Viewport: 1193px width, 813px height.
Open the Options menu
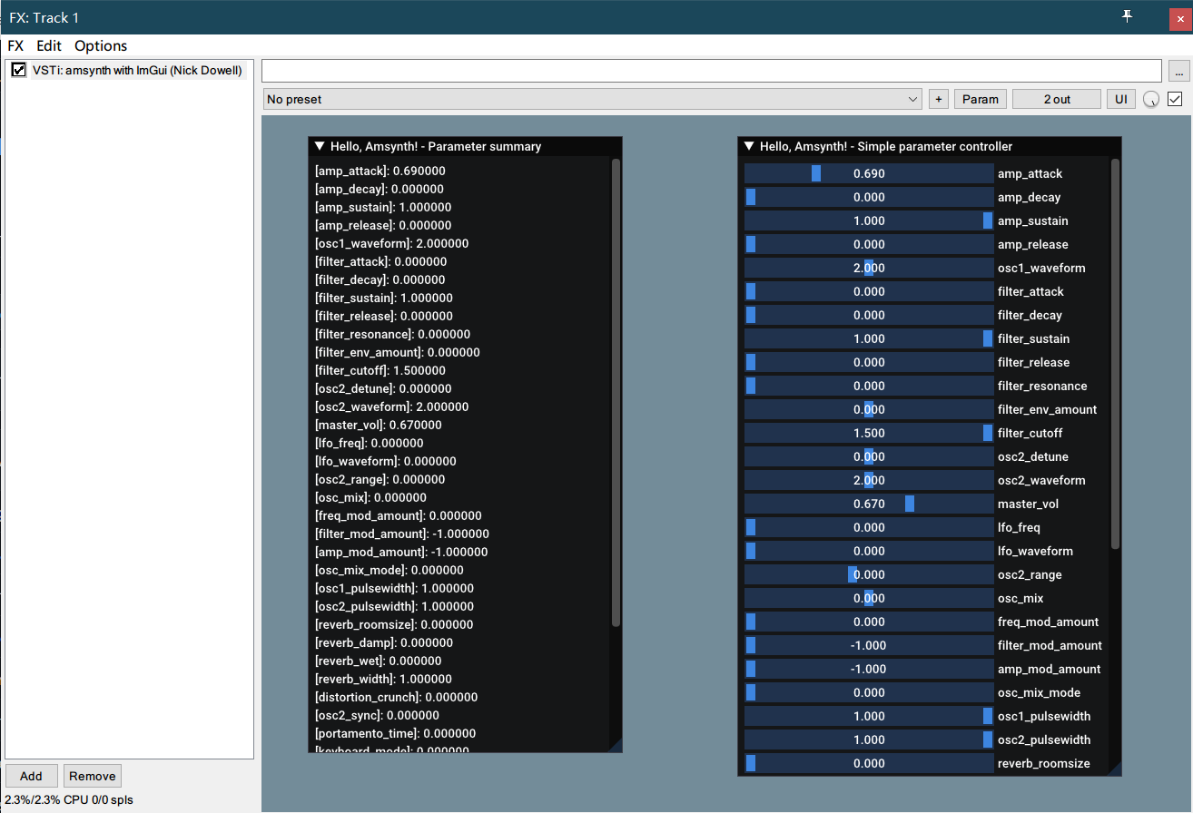click(101, 45)
